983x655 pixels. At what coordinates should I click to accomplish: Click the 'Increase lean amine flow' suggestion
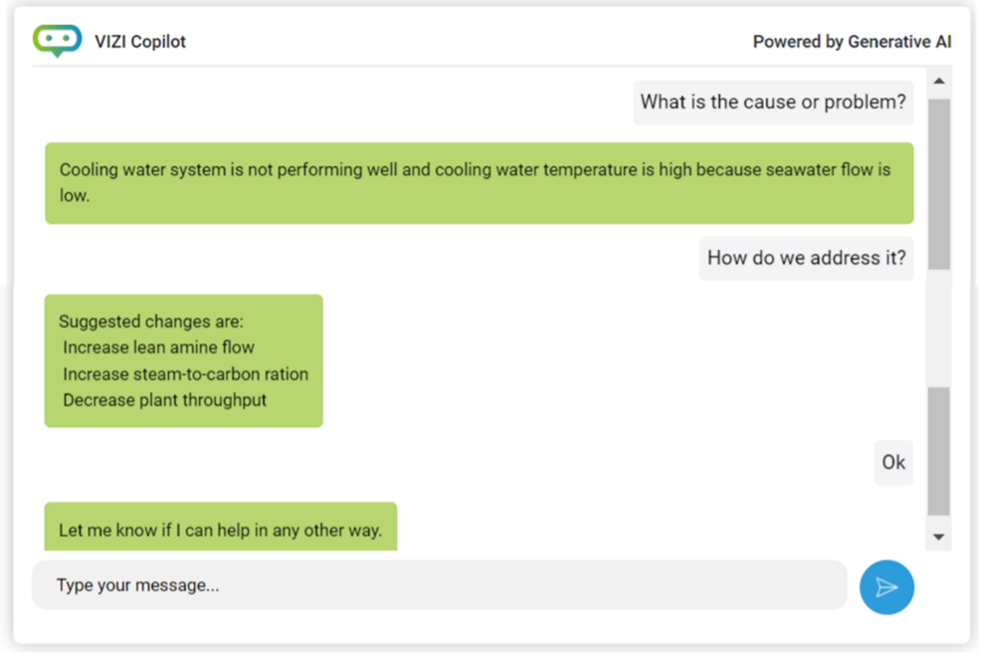159,347
